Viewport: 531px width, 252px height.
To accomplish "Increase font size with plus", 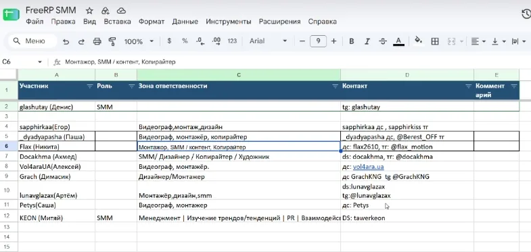I will [x=334, y=41].
